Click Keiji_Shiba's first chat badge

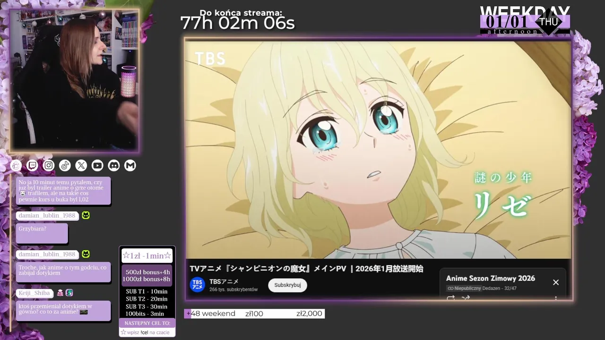(x=60, y=293)
